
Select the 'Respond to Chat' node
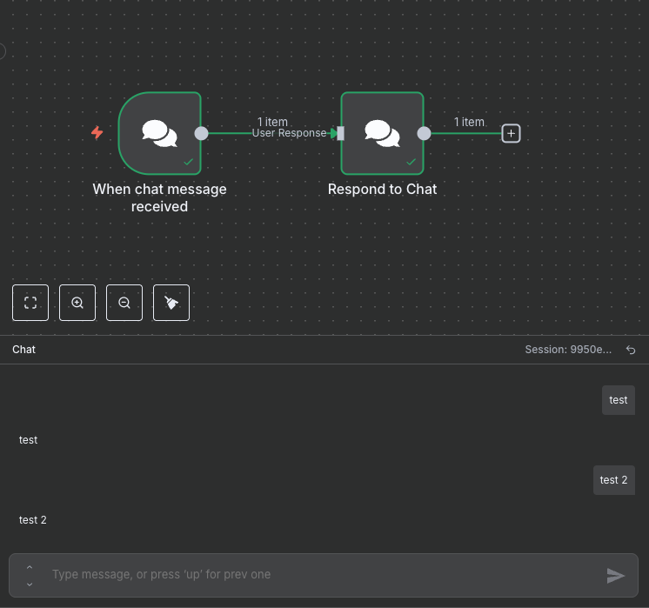click(x=383, y=133)
